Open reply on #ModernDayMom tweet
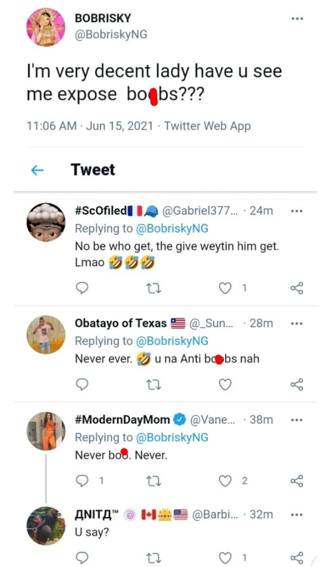The width and height of the screenshot is (331, 567). click(84, 481)
